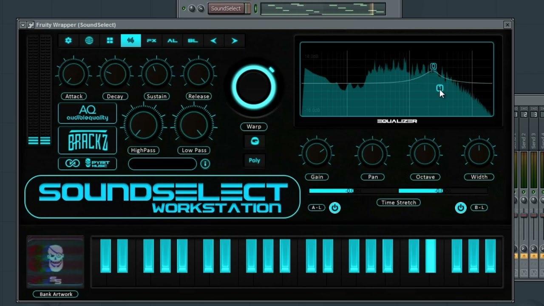The height and width of the screenshot is (306, 544).
Task: Go to next preset with right arrow
Action: [234, 41]
